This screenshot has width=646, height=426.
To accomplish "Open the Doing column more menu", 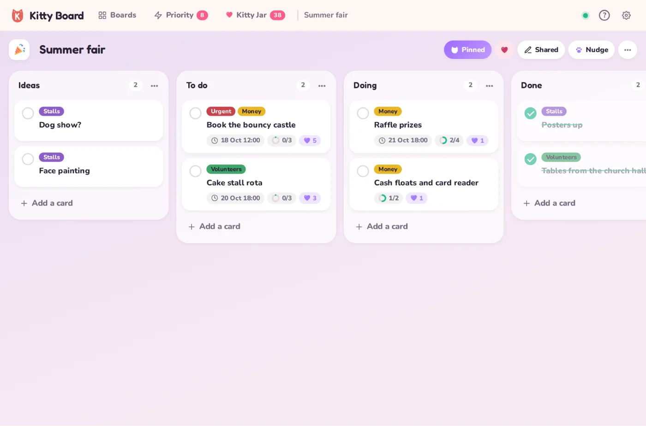I will 490,86.
